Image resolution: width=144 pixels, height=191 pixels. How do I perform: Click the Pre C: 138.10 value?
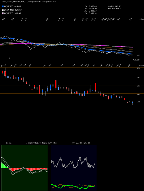[x=90, y=13]
